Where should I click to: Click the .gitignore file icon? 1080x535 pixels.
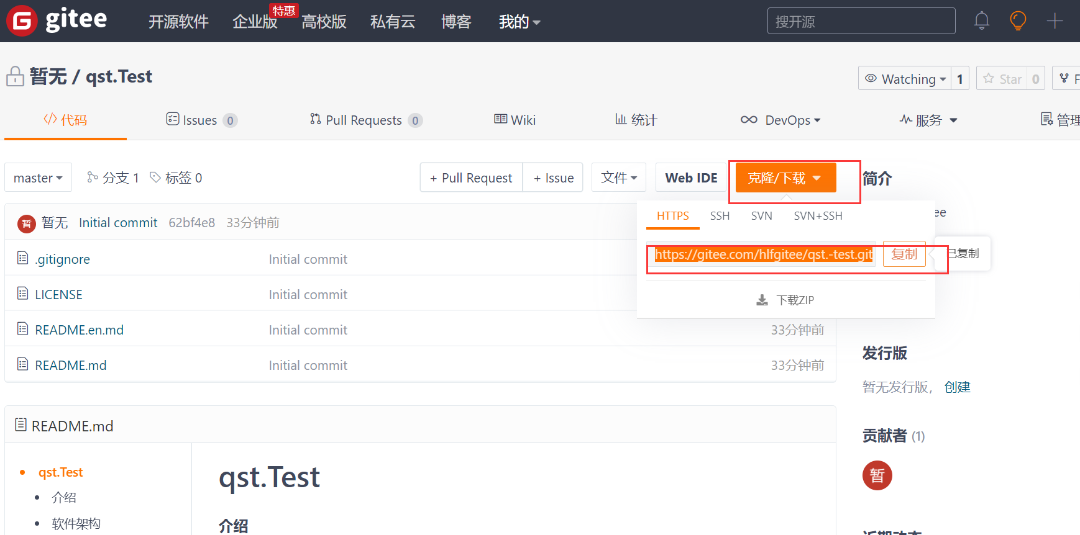(x=23, y=258)
